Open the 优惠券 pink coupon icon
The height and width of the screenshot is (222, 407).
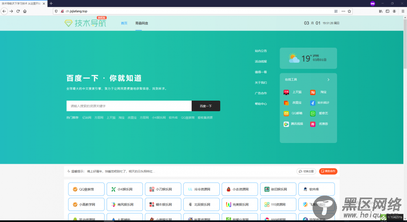pos(313,124)
